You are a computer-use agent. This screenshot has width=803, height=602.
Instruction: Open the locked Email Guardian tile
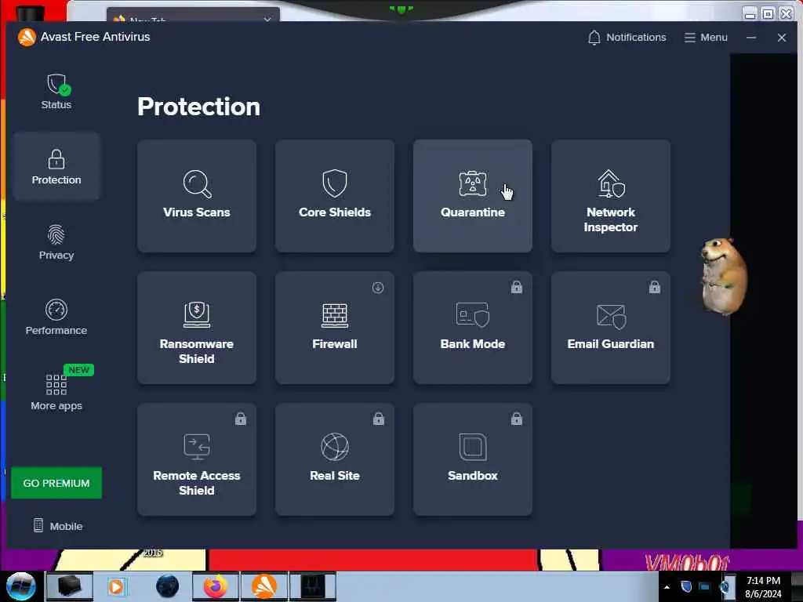(611, 328)
